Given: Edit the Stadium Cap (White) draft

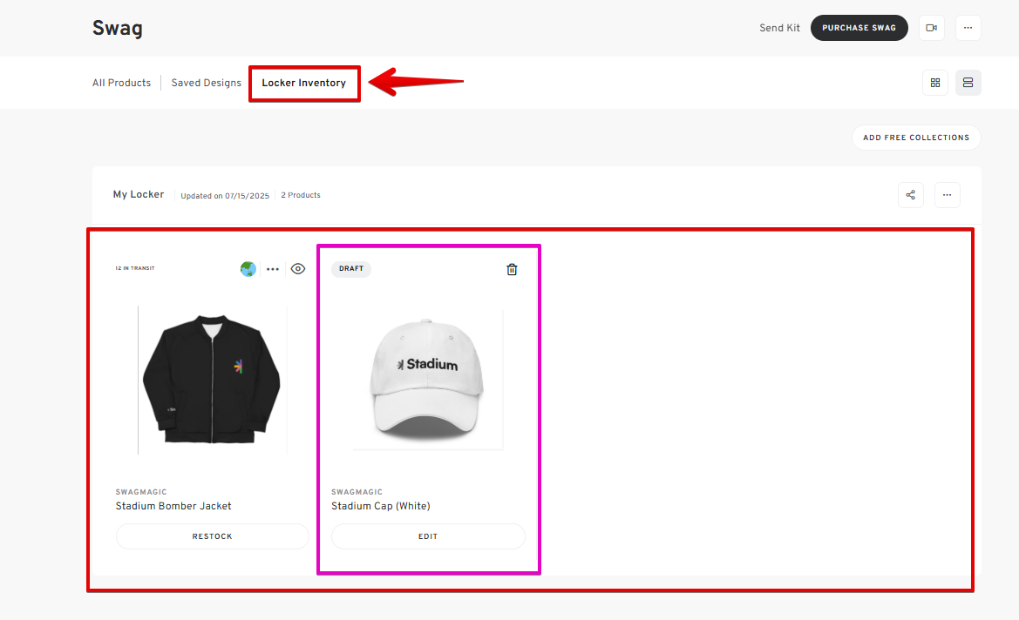Looking at the screenshot, I should (x=428, y=536).
